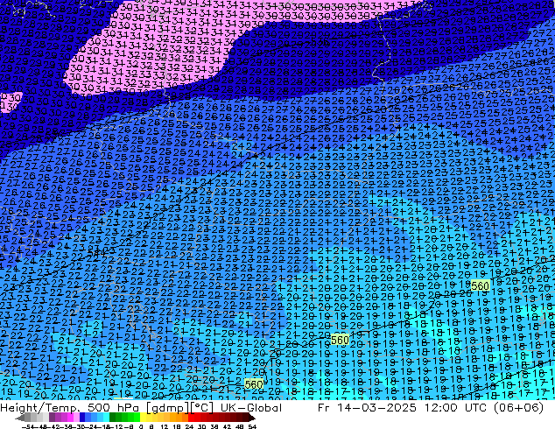This screenshot has width=555, height=429.
Task: Click the '(06+06)' forecast run text
Action: (519, 408)
